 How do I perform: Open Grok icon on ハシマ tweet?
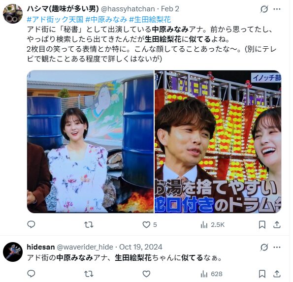(264, 9)
